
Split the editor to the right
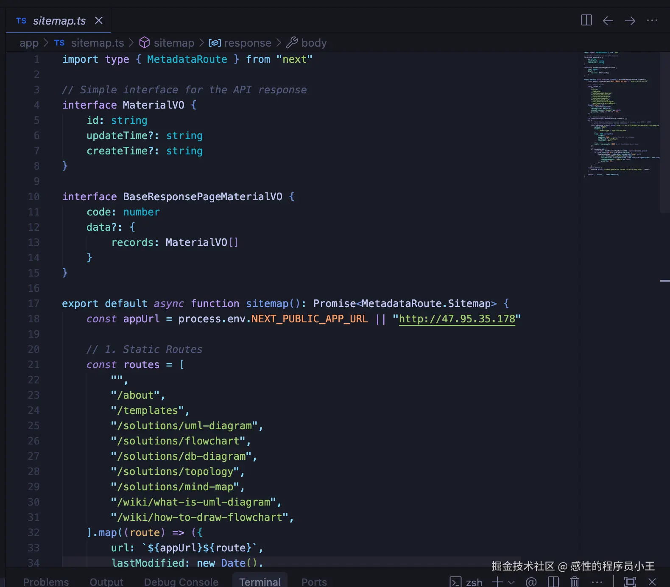pyautogui.click(x=586, y=20)
